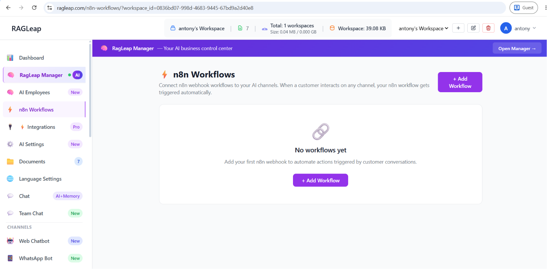Open Integrations in the sidebar
Viewport: 547px width, 269px height.
click(44, 127)
